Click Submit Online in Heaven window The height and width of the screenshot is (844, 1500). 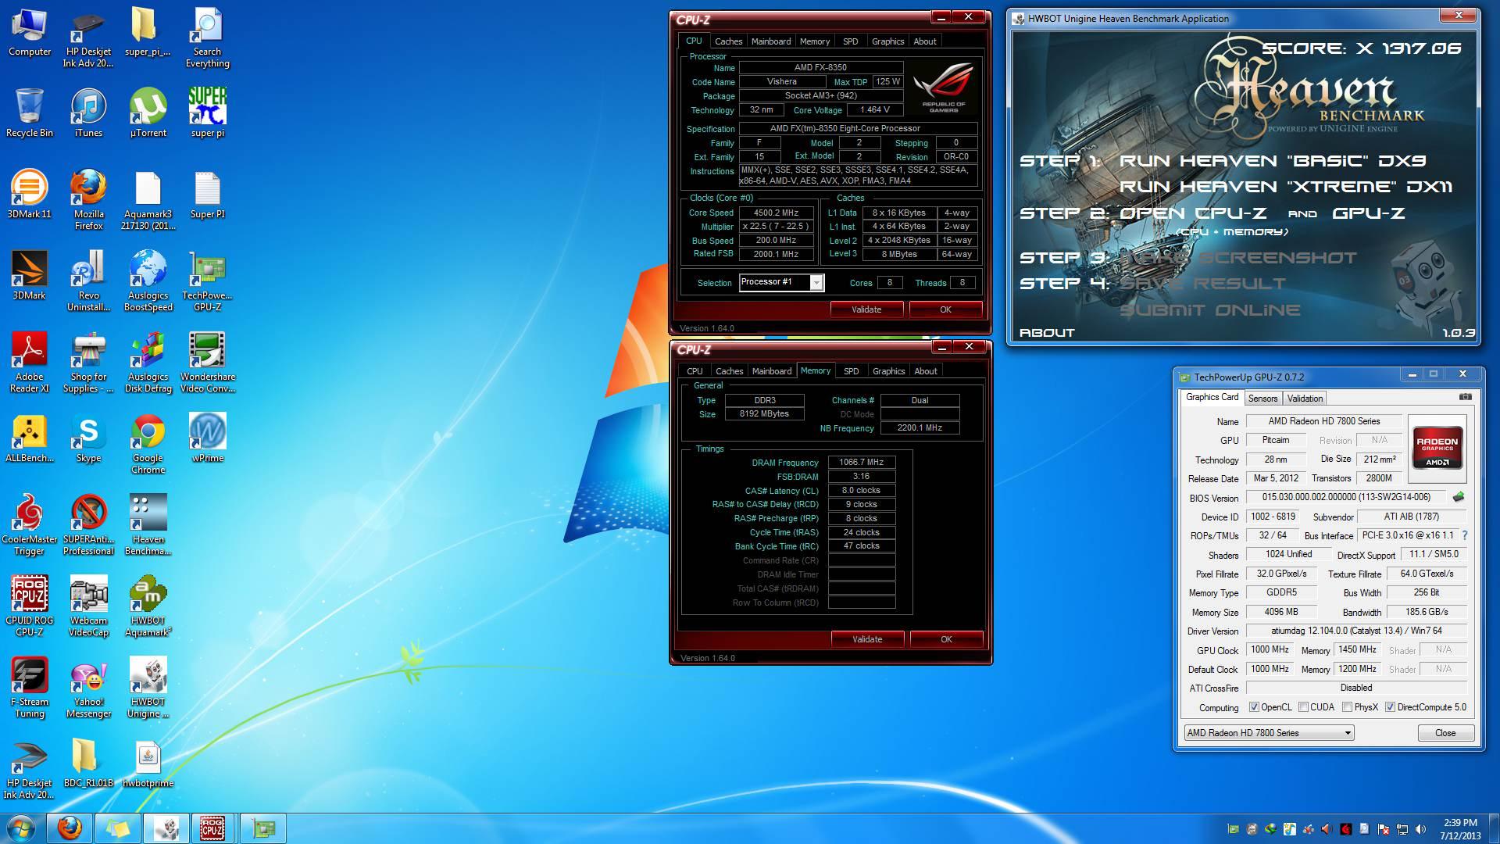[1210, 310]
